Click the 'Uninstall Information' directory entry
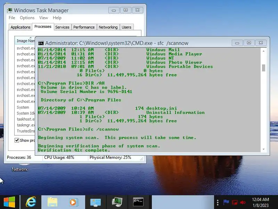This screenshot has height=209, width=278. (175, 113)
